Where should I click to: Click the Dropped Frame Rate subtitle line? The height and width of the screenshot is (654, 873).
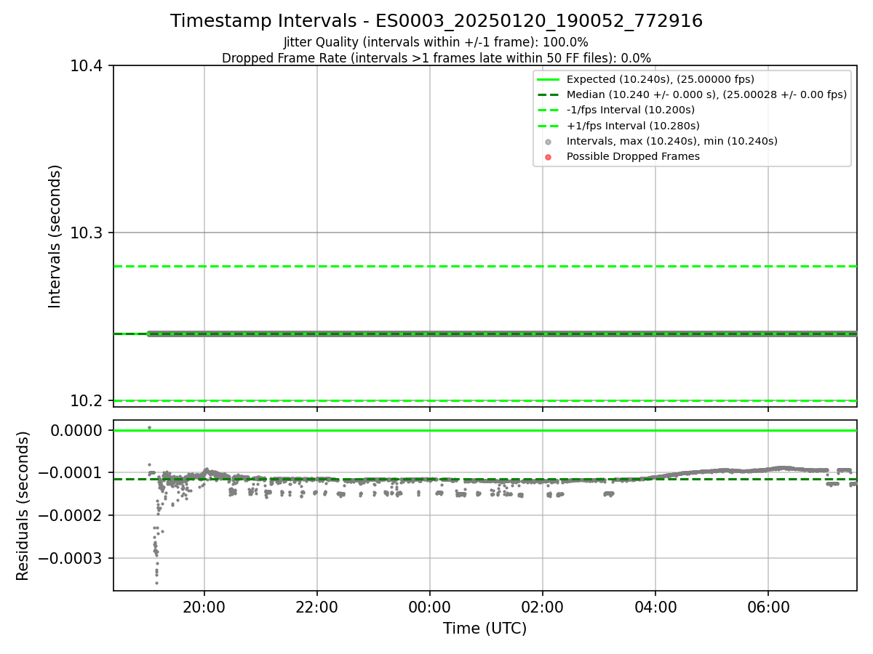(436, 58)
